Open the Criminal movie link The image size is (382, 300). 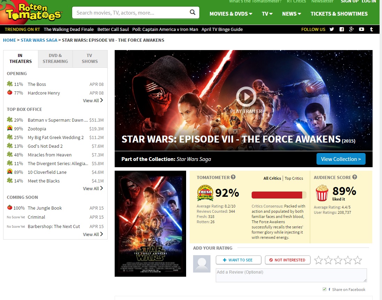pos(36,217)
